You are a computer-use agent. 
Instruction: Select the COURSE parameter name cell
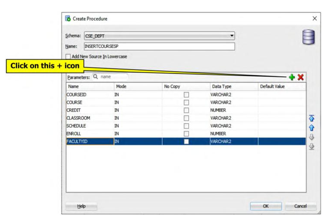(x=90, y=103)
